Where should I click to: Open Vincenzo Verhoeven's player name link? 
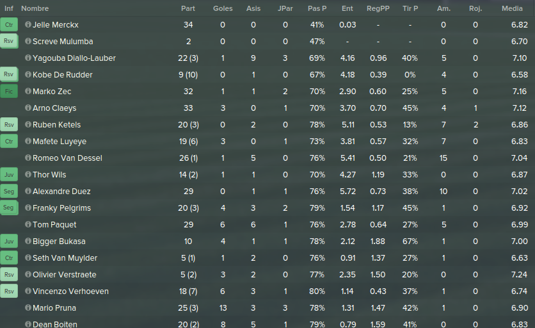[70, 291]
